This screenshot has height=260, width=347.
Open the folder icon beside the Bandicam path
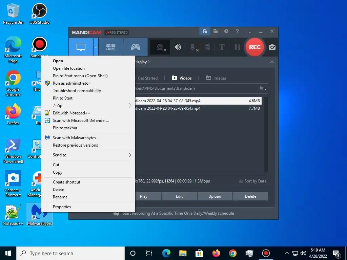pos(261,88)
